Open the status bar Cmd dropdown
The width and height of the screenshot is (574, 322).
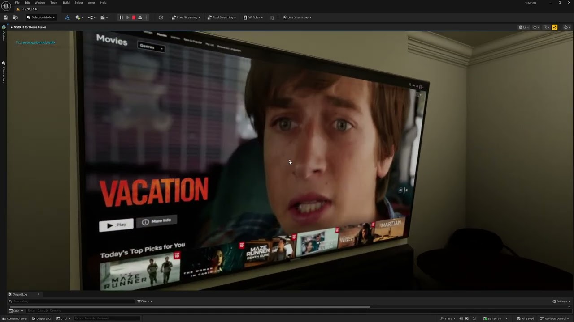(64, 318)
